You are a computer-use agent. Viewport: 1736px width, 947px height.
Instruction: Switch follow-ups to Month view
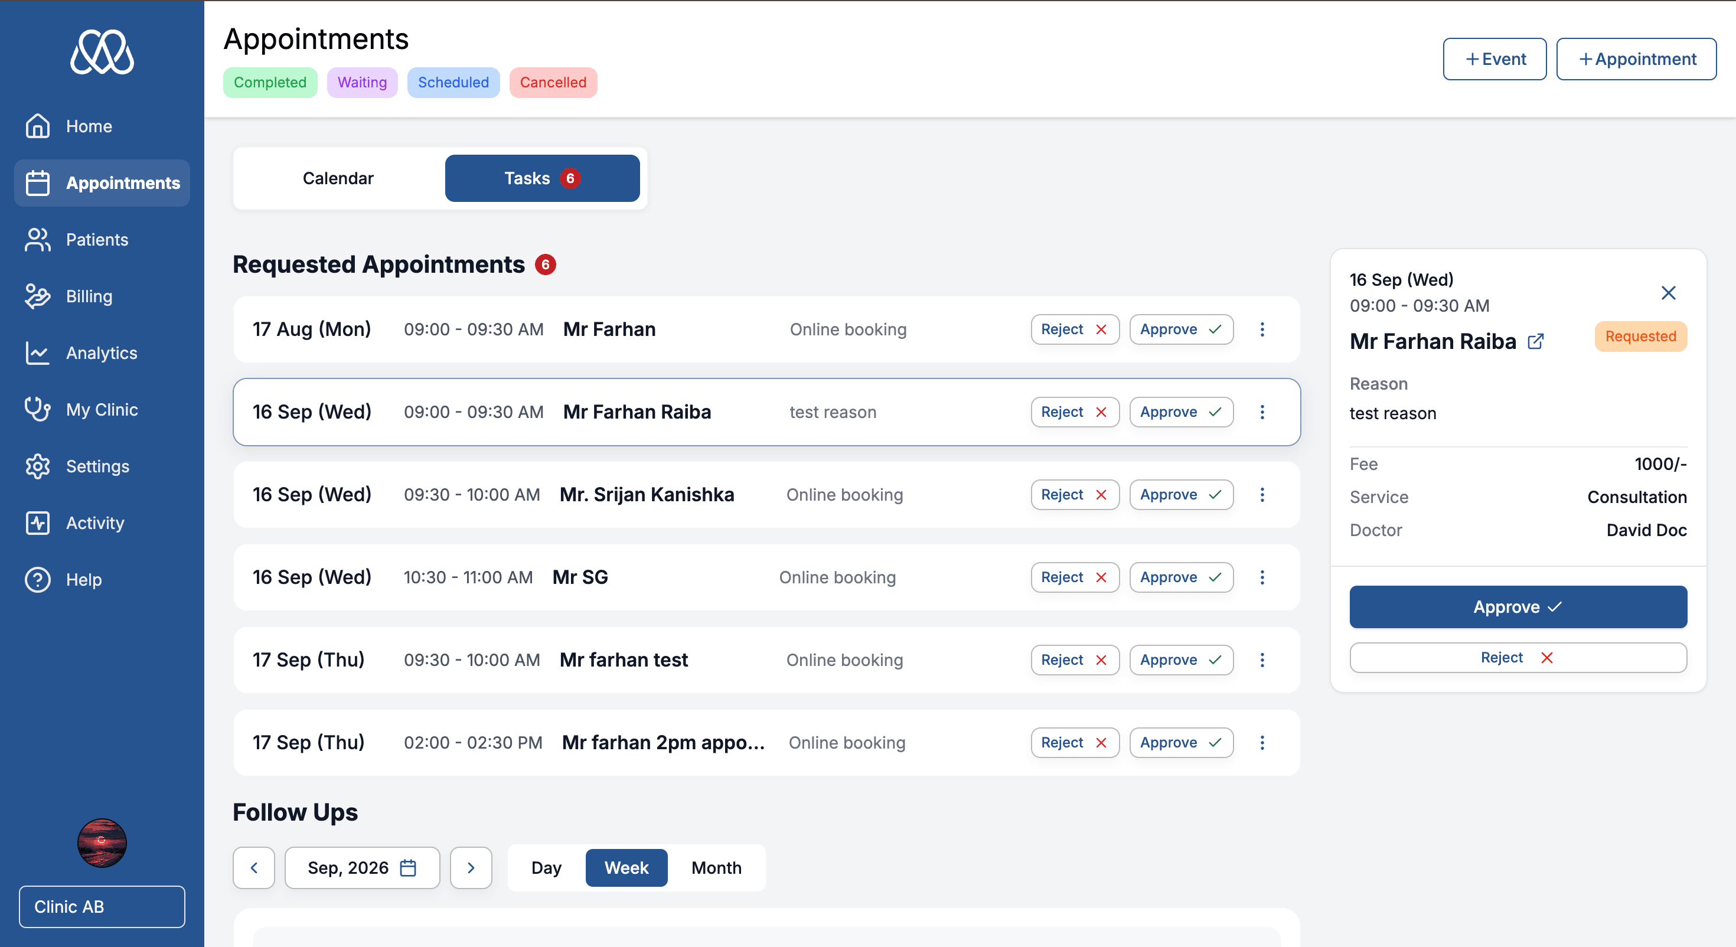716,867
